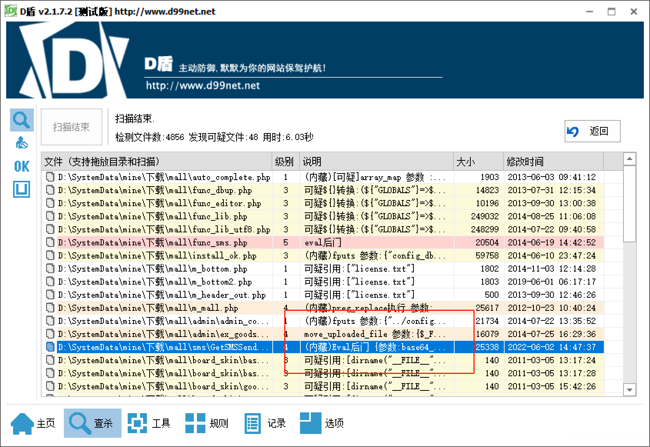
Task: Click the date 2019-06-01 06:17:17
Action: click(x=552, y=282)
